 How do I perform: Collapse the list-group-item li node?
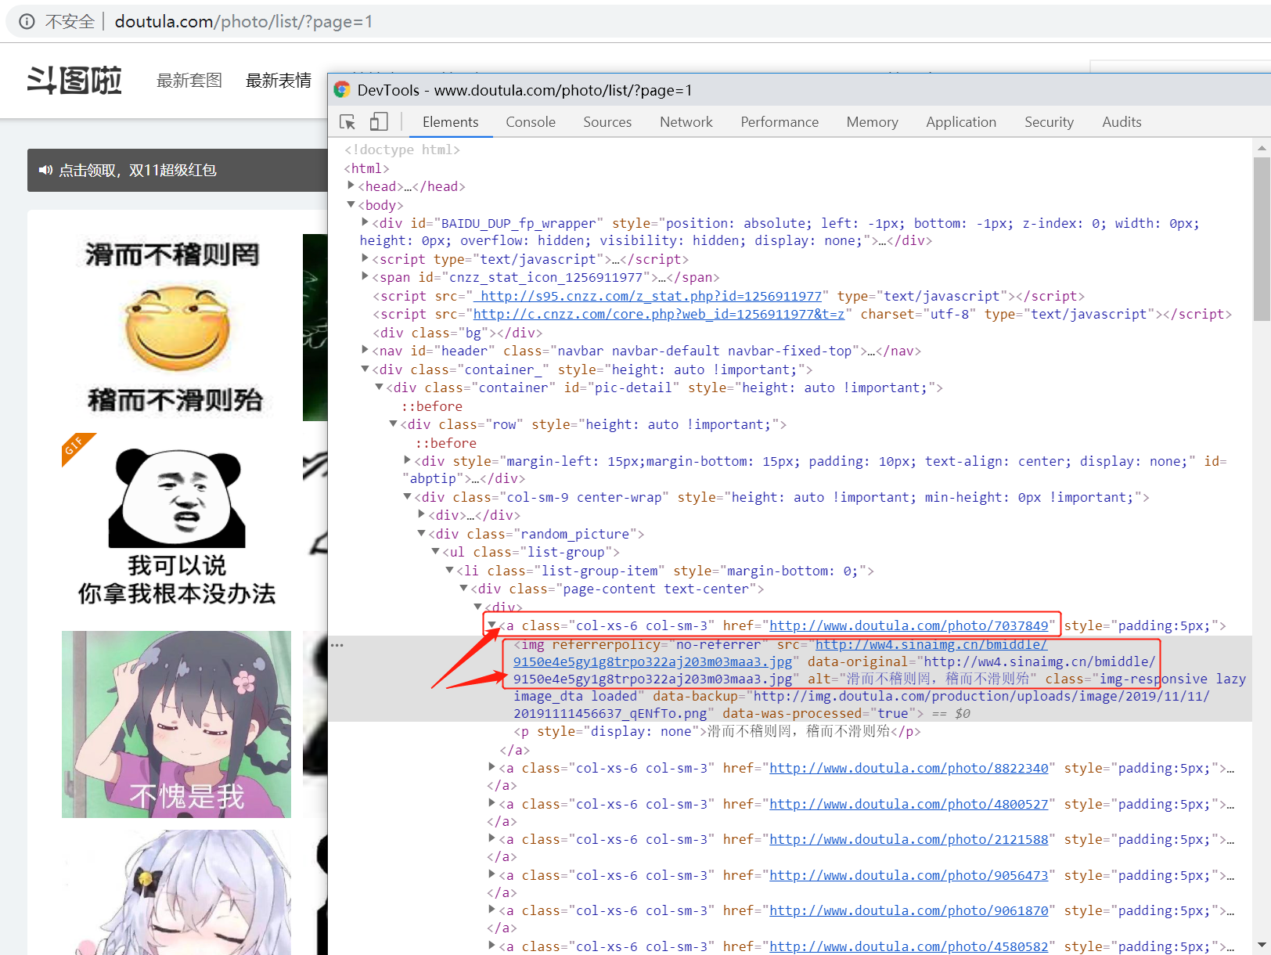(x=450, y=570)
